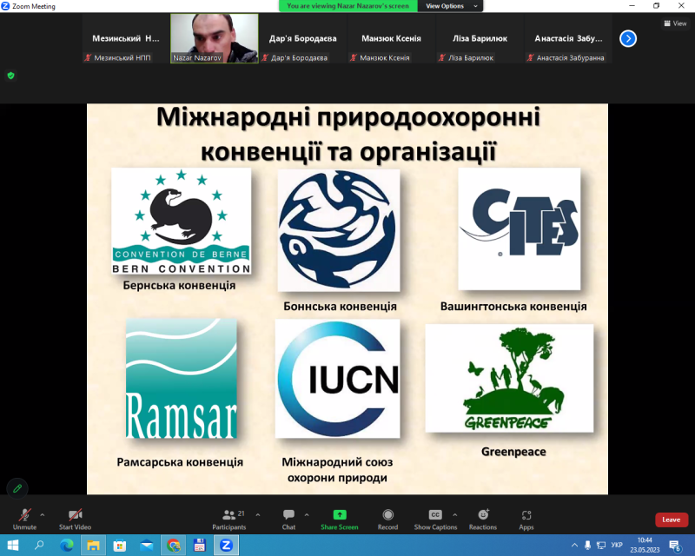Open the View layout menu
The image size is (695, 556).
click(x=675, y=23)
